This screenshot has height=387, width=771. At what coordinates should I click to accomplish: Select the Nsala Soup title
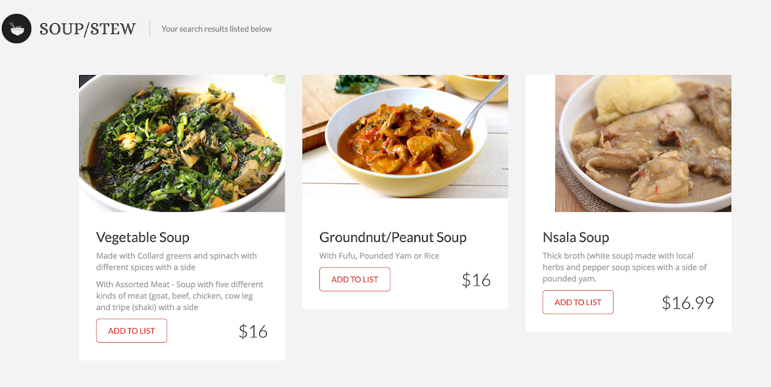576,237
